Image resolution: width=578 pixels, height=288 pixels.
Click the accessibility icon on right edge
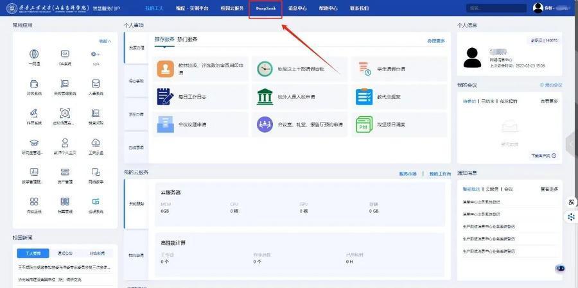tap(571, 203)
